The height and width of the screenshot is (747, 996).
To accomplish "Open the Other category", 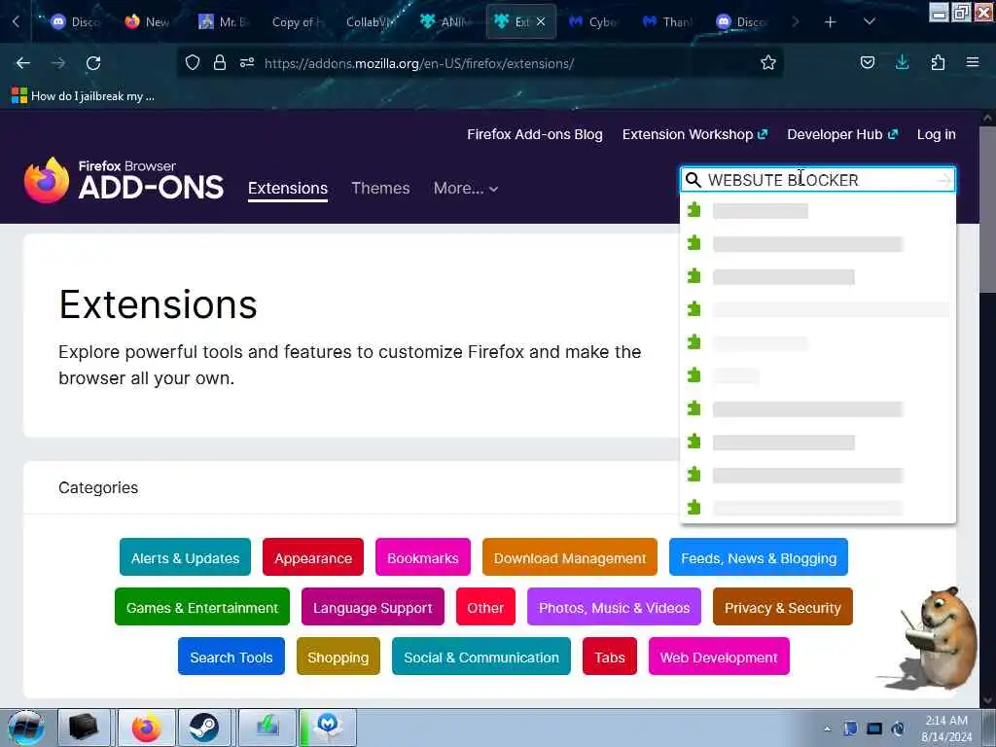I will [x=485, y=607].
